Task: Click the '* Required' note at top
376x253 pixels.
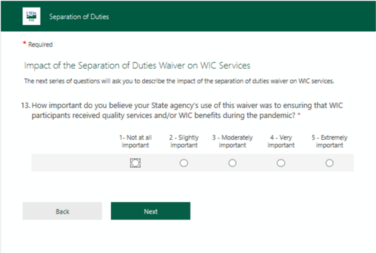Action: pyautogui.click(x=40, y=45)
